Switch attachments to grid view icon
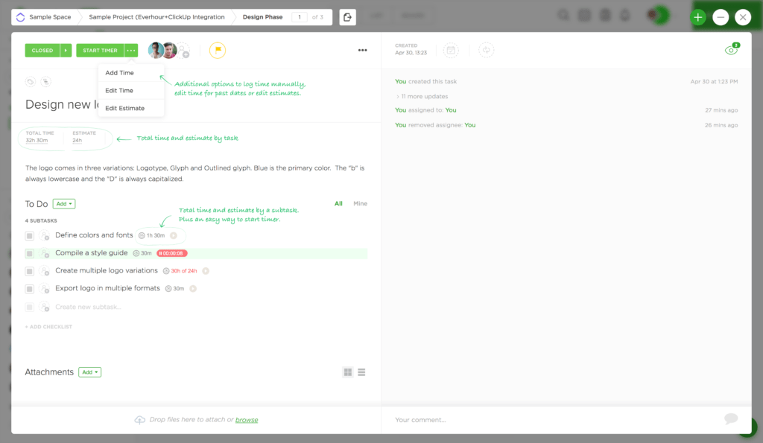Screen dimensions: 763x443 tap(347, 372)
